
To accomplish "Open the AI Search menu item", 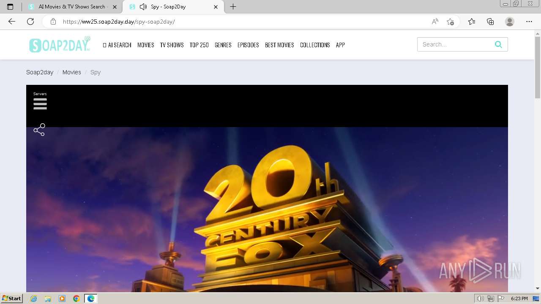I will coord(117,45).
